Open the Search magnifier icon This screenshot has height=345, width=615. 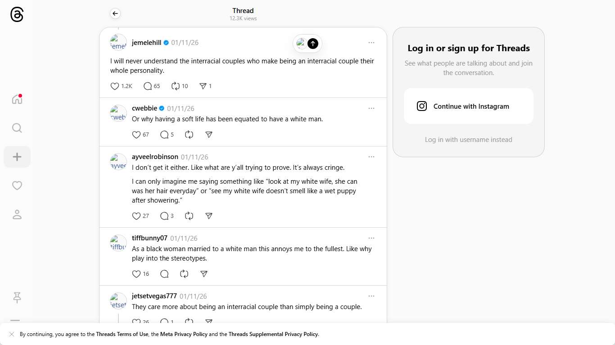click(x=17, y=128)
